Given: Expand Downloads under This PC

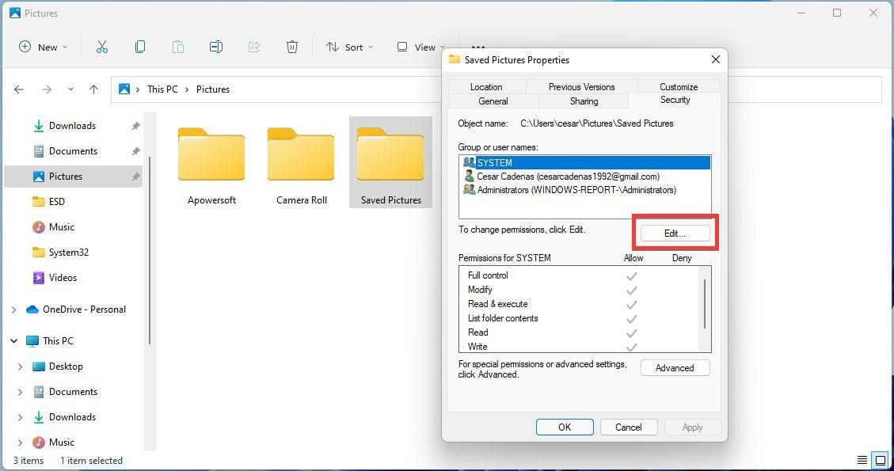Looking at the screenshot, I should [x=20, y=417].
